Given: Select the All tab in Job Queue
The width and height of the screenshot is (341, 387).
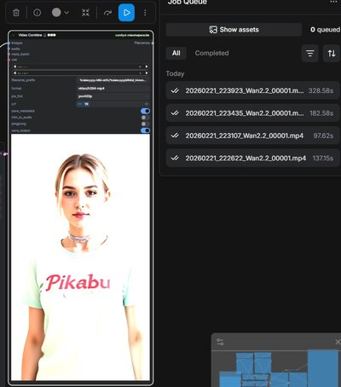Looking at the screenshot, I should tap(176, 53).
